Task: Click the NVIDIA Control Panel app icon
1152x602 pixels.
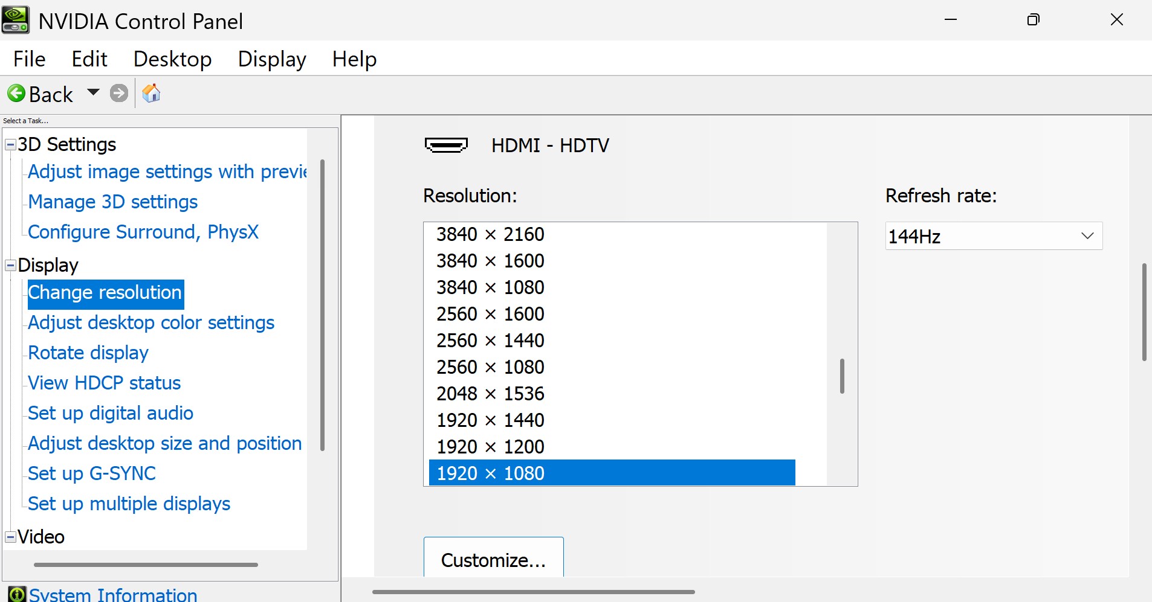Action: tap(15, 20)
